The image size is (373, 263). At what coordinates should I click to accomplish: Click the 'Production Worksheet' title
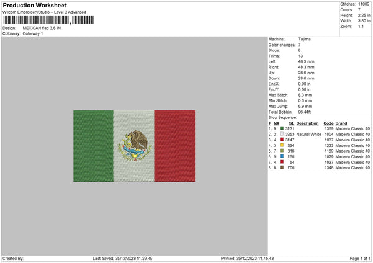point(35,5)
